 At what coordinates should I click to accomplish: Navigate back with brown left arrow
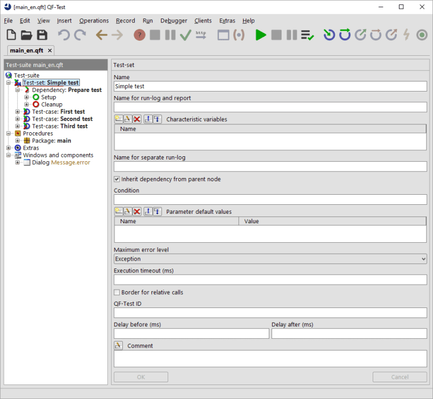coord(101,35)
